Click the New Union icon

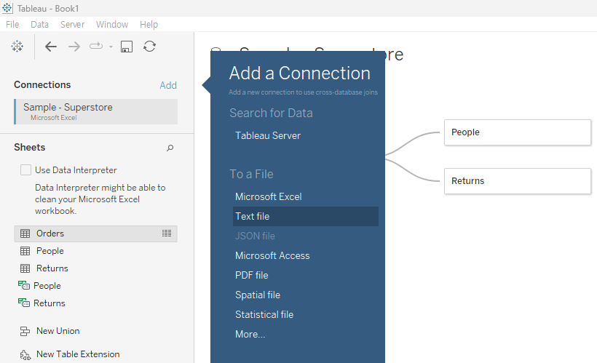pyautogui.click(x=25, y=332)
